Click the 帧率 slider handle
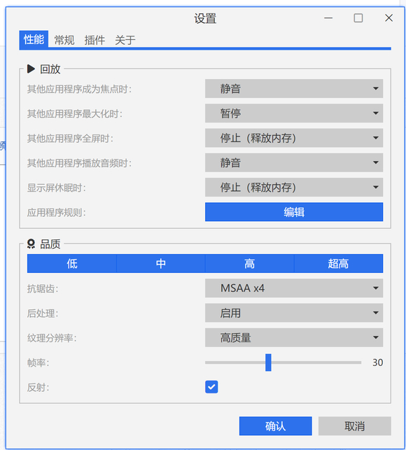The height and width of the screenshot is (450, 406). coord(268,363)
